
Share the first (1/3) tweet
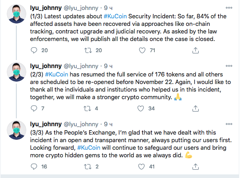pos(195,50)
